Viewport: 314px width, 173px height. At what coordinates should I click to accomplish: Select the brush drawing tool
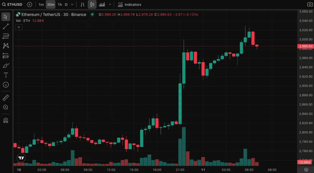(6, 65)
